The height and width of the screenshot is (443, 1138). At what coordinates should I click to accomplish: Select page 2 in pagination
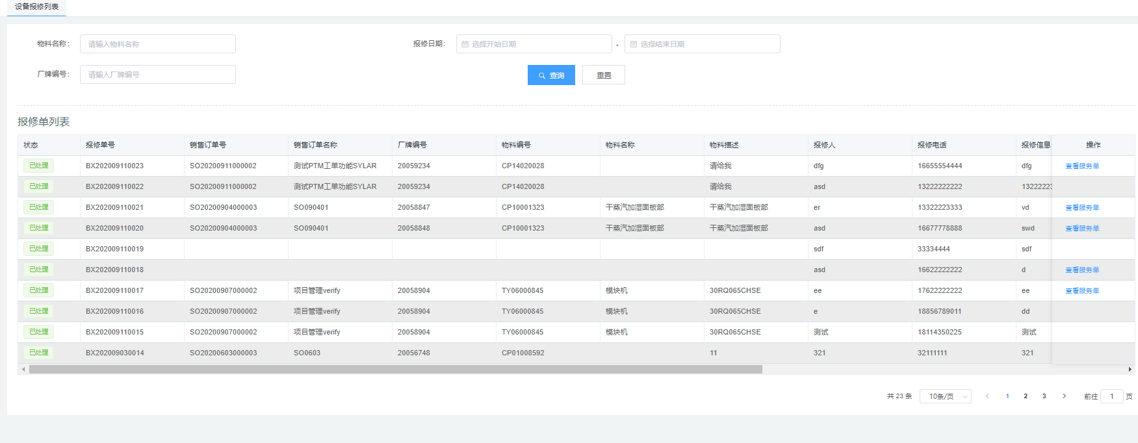[x=1026, y=396]
